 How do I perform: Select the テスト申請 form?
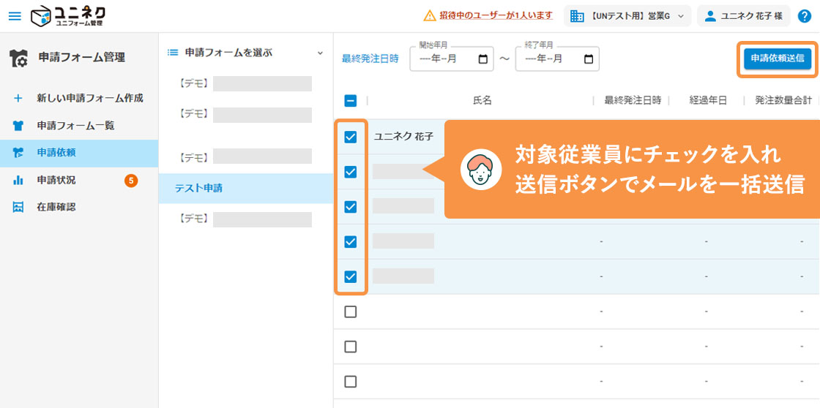coord(198,188)
